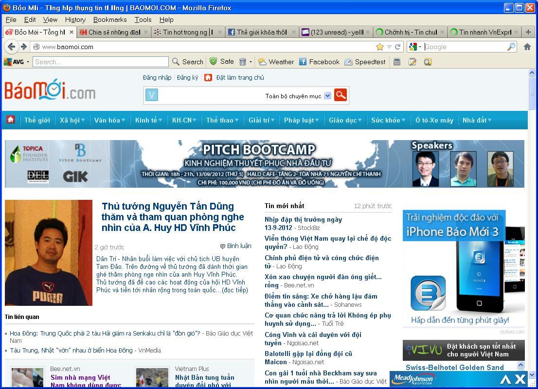Bookmark this page with the star icon
Screen dimensions: 538x389
379,47
